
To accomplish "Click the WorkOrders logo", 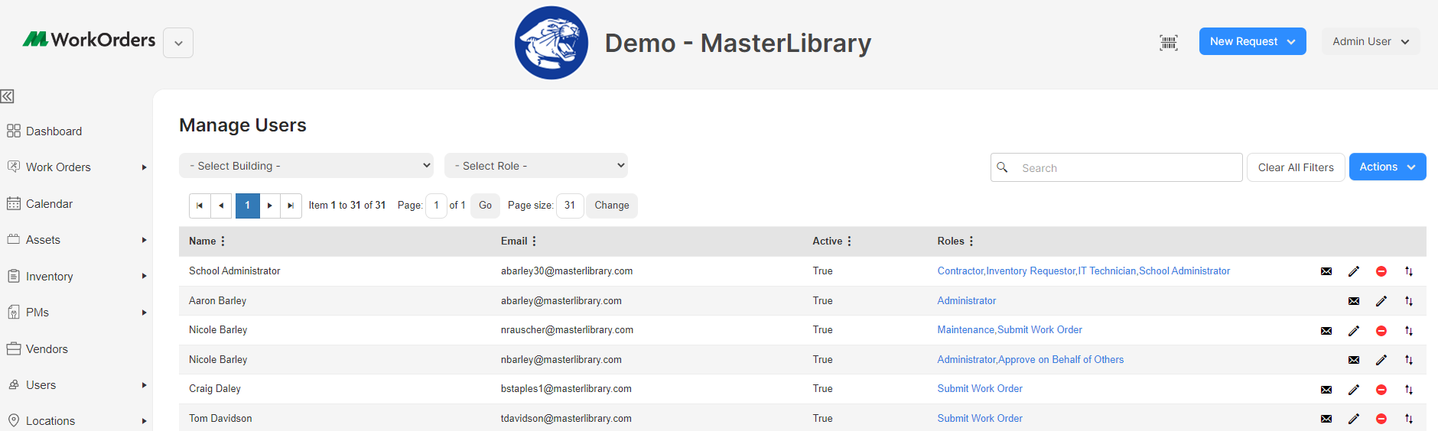I will [89, 40].
